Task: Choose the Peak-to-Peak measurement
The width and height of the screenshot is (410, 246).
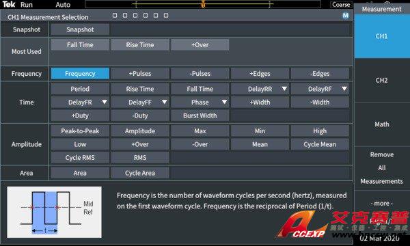Action: coord(80,131)
